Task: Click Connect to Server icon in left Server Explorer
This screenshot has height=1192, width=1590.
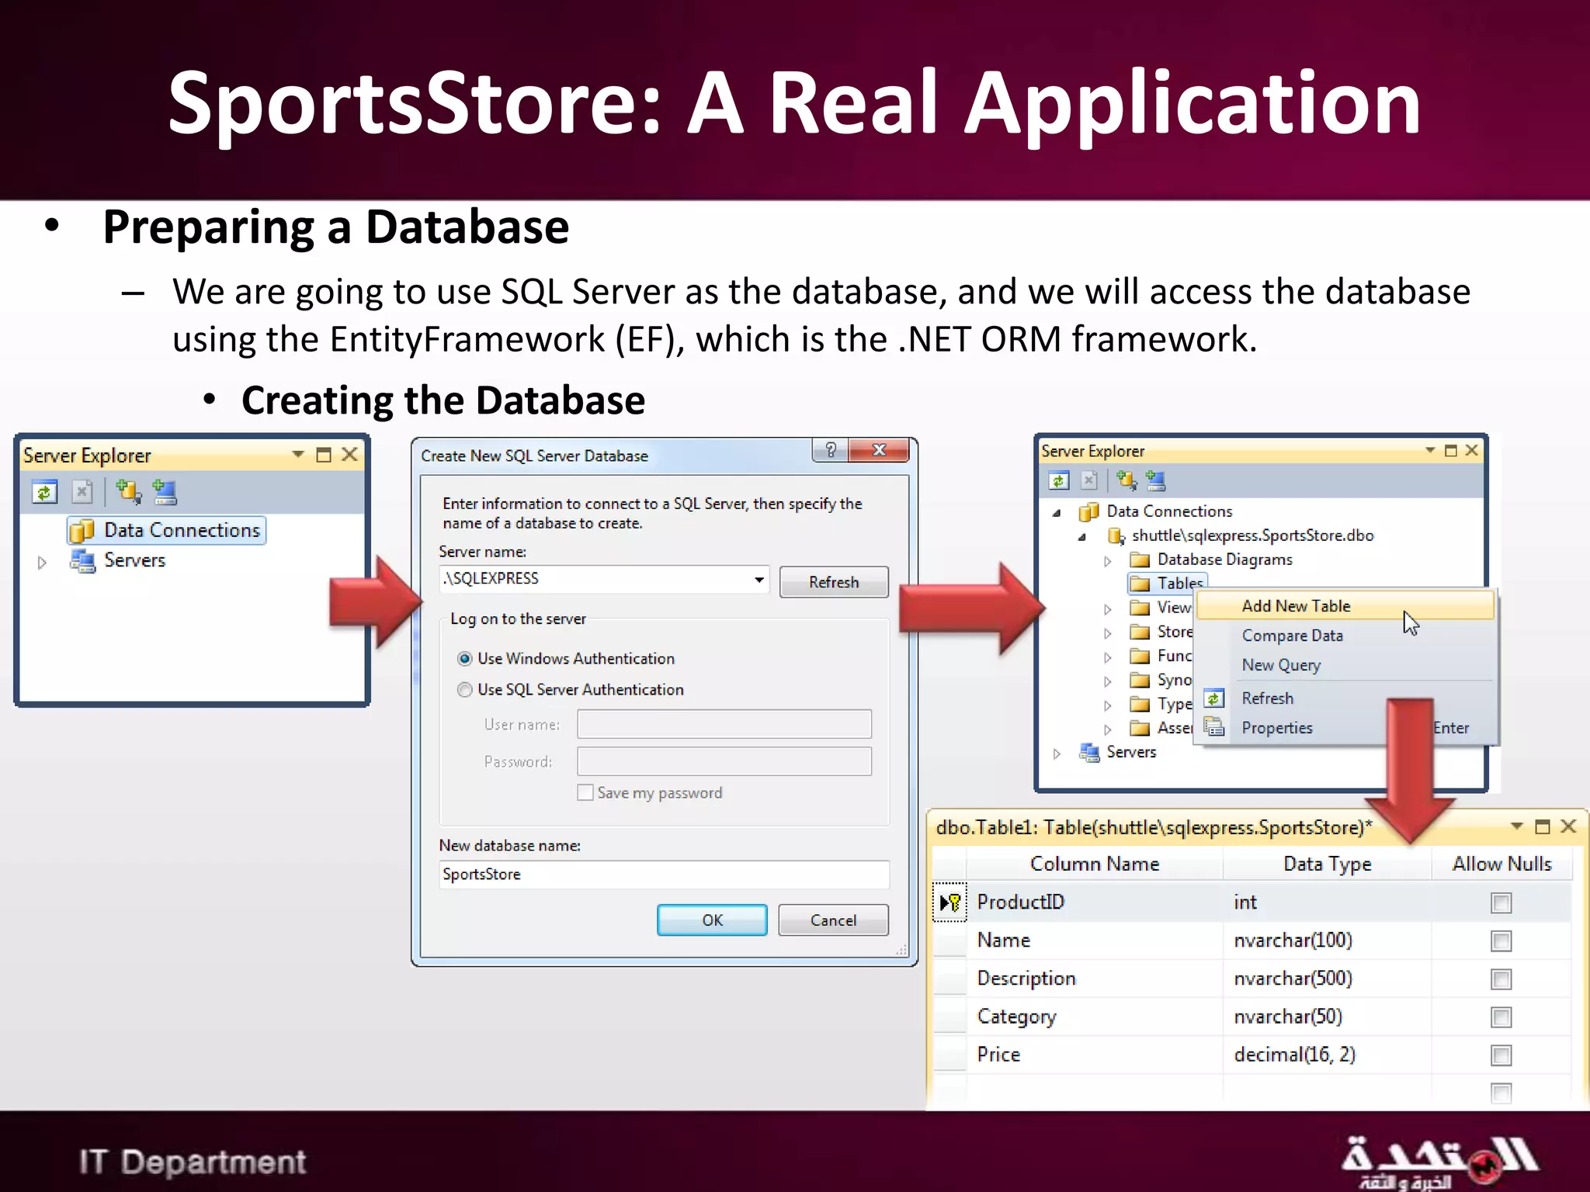Action: [165, 491]
